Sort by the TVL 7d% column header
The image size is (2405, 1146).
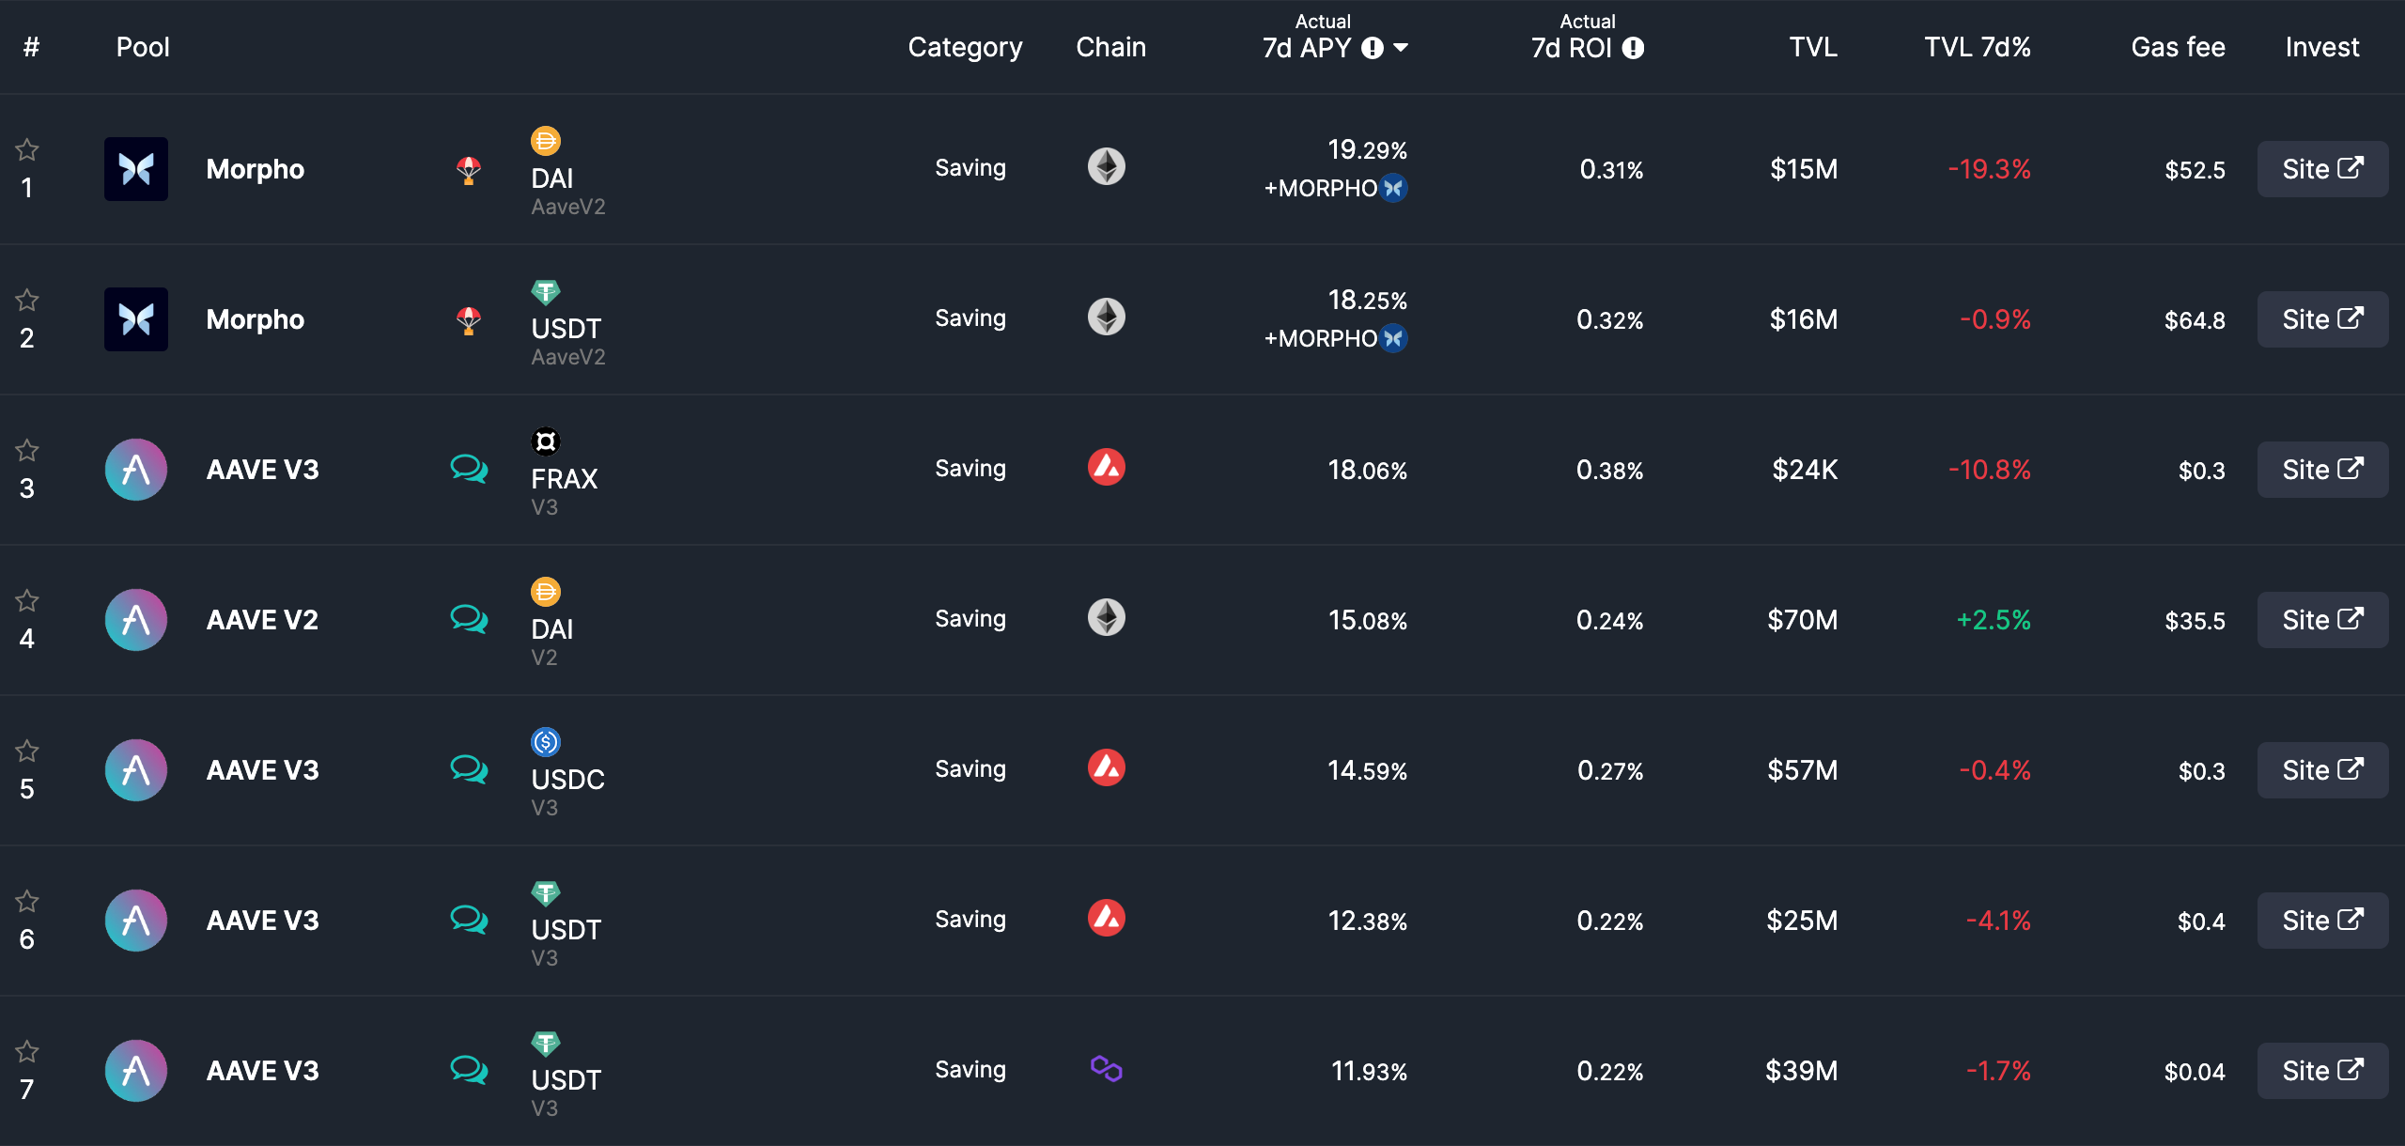click(1978, 47)
